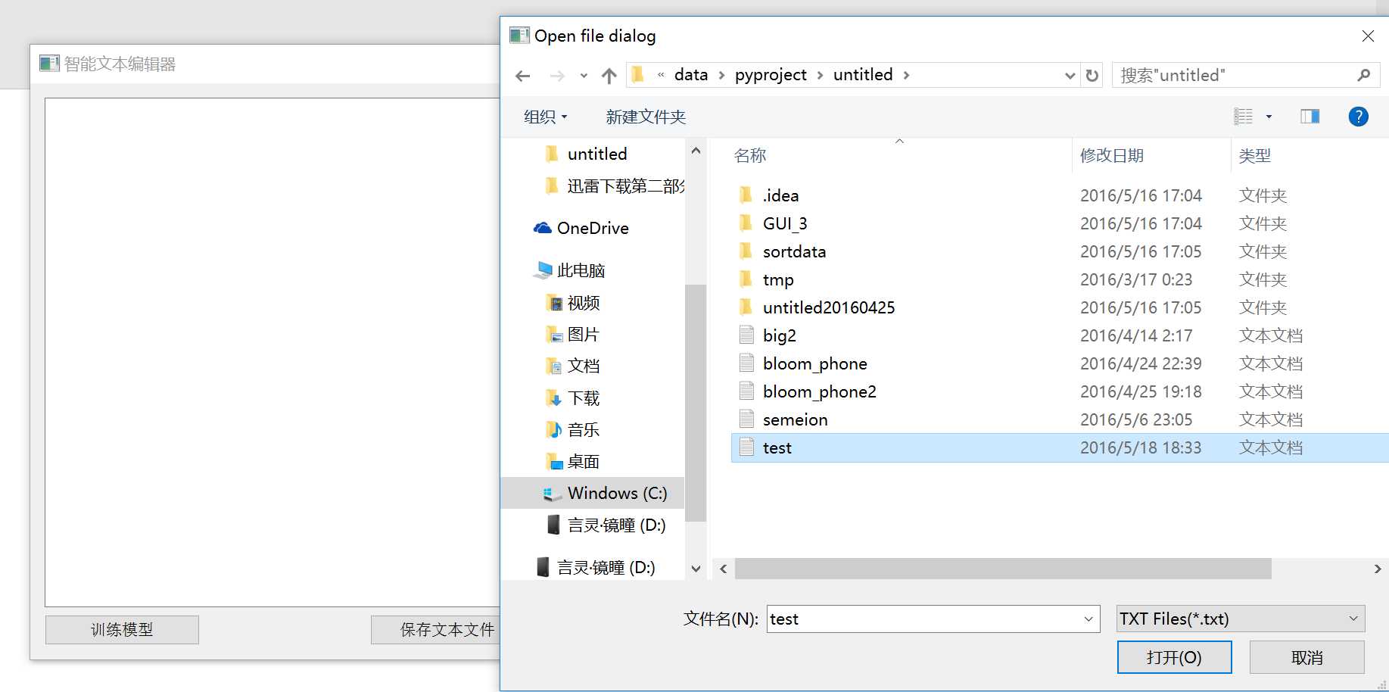1389x692 pixels.
Task: Expand chevron after 'untitled' breadcrumb
Action: point(906,75)
